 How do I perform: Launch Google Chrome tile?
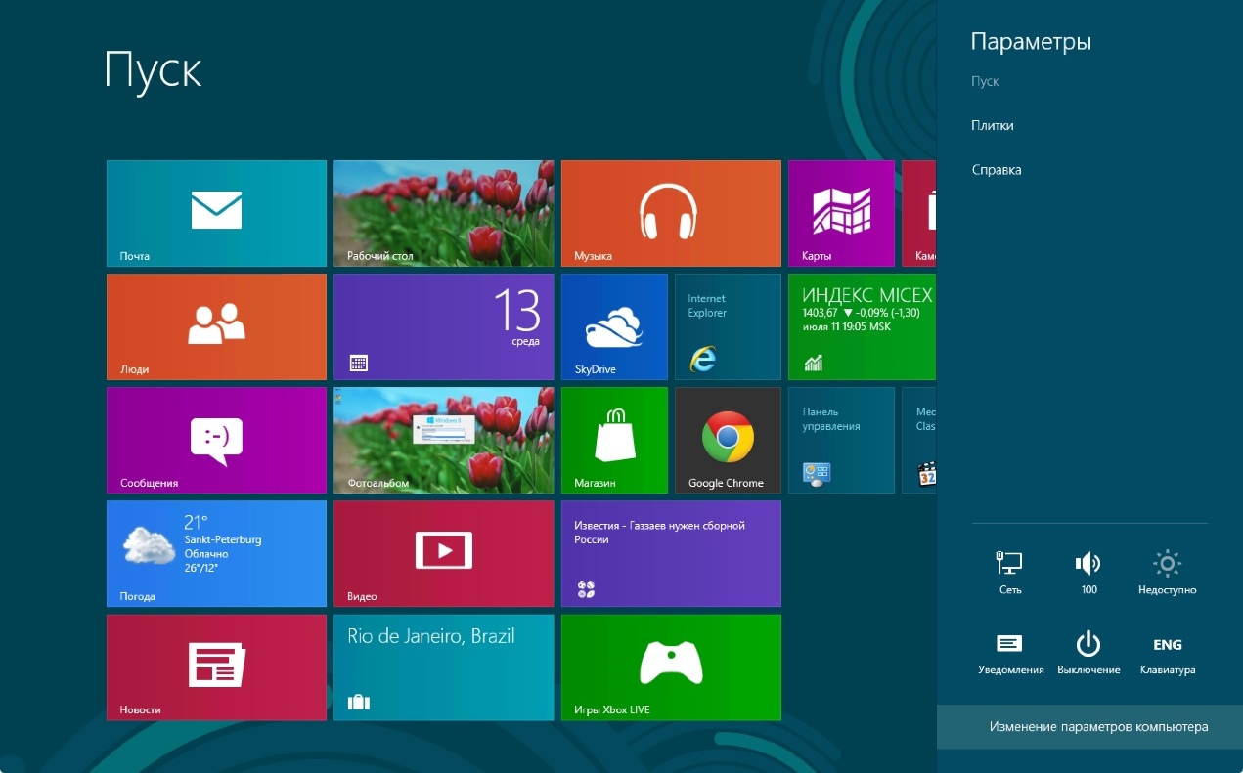(x=728, y=440)
